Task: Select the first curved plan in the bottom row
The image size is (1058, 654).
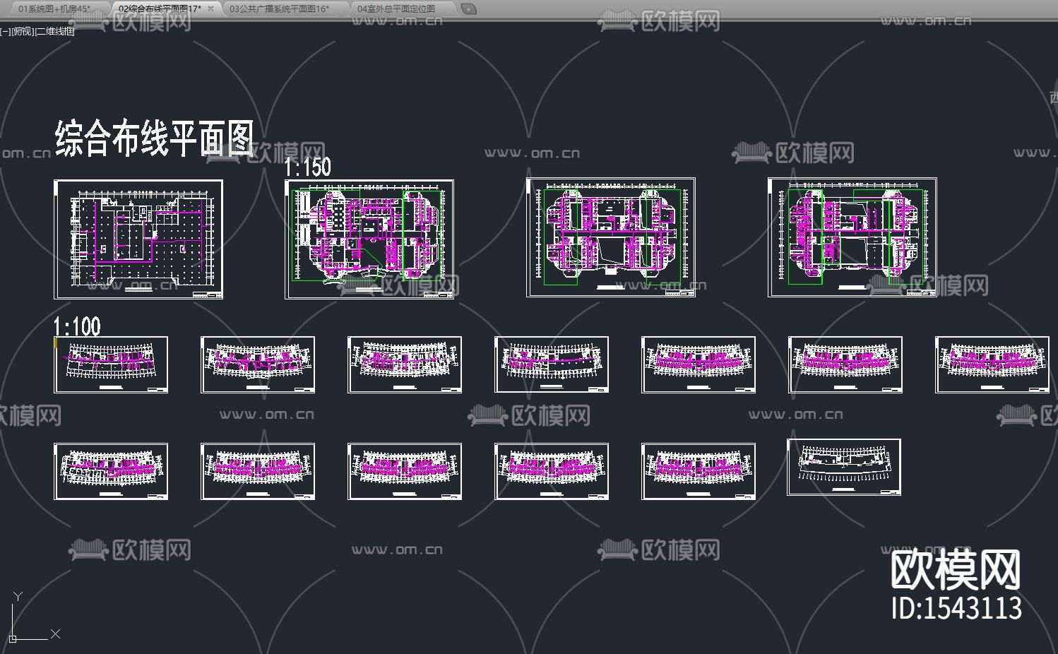Action: point(111,472)
